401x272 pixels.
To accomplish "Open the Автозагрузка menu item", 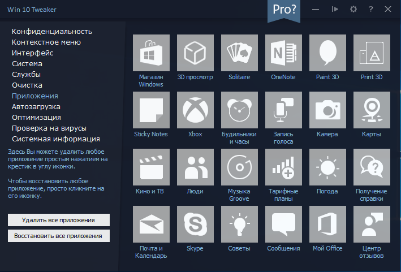I will pyautogui.click(x=36, y=107).
